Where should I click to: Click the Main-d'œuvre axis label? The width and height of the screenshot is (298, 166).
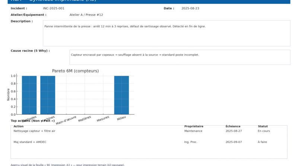click(x=66, y=120)
